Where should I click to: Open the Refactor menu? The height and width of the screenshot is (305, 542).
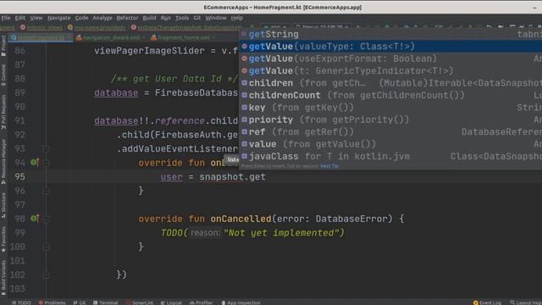pos(127,18)
